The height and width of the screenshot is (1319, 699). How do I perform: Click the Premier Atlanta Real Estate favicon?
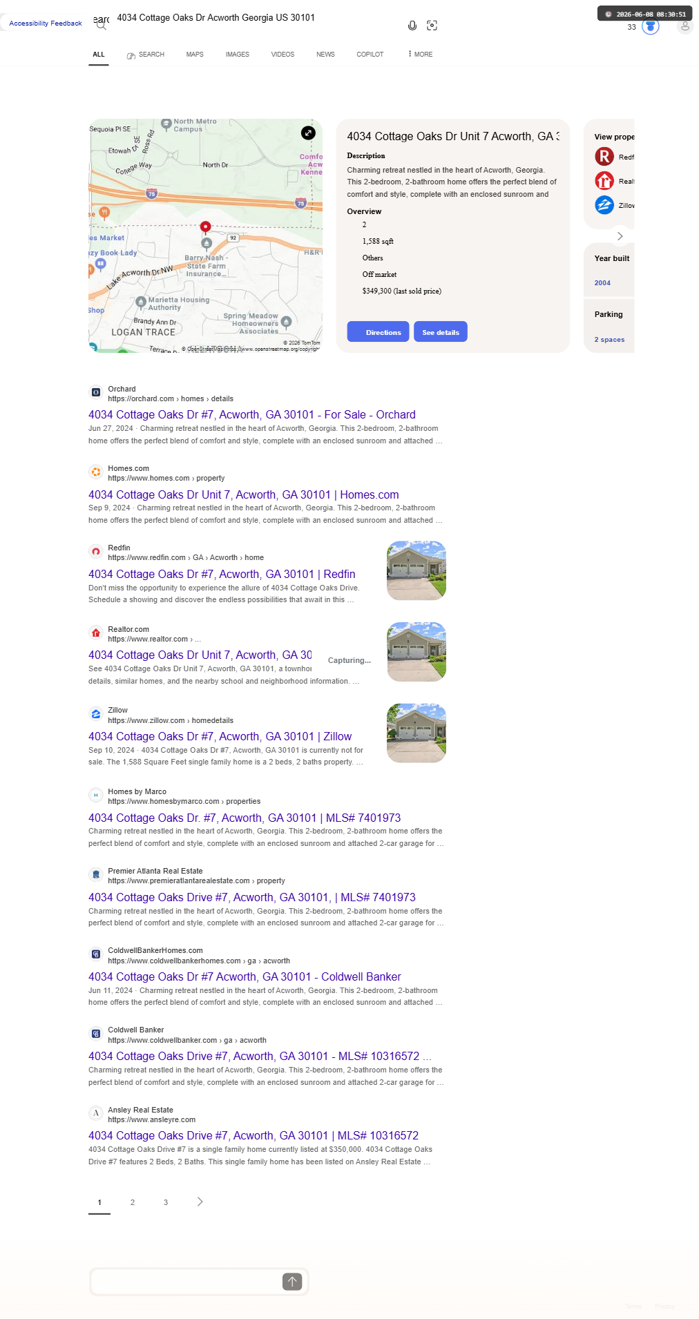(96, 874)
